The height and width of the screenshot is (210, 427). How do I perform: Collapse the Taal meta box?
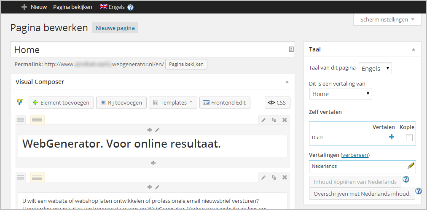[x=414, y=49]
